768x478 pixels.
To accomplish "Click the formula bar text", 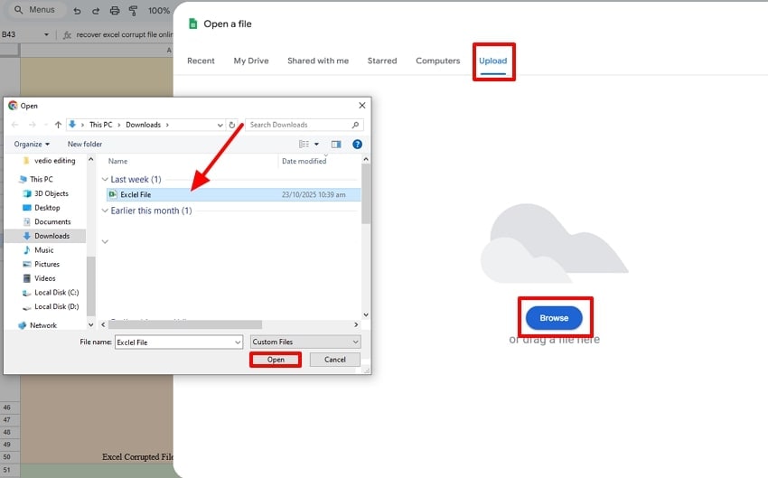I will [125, 34].
